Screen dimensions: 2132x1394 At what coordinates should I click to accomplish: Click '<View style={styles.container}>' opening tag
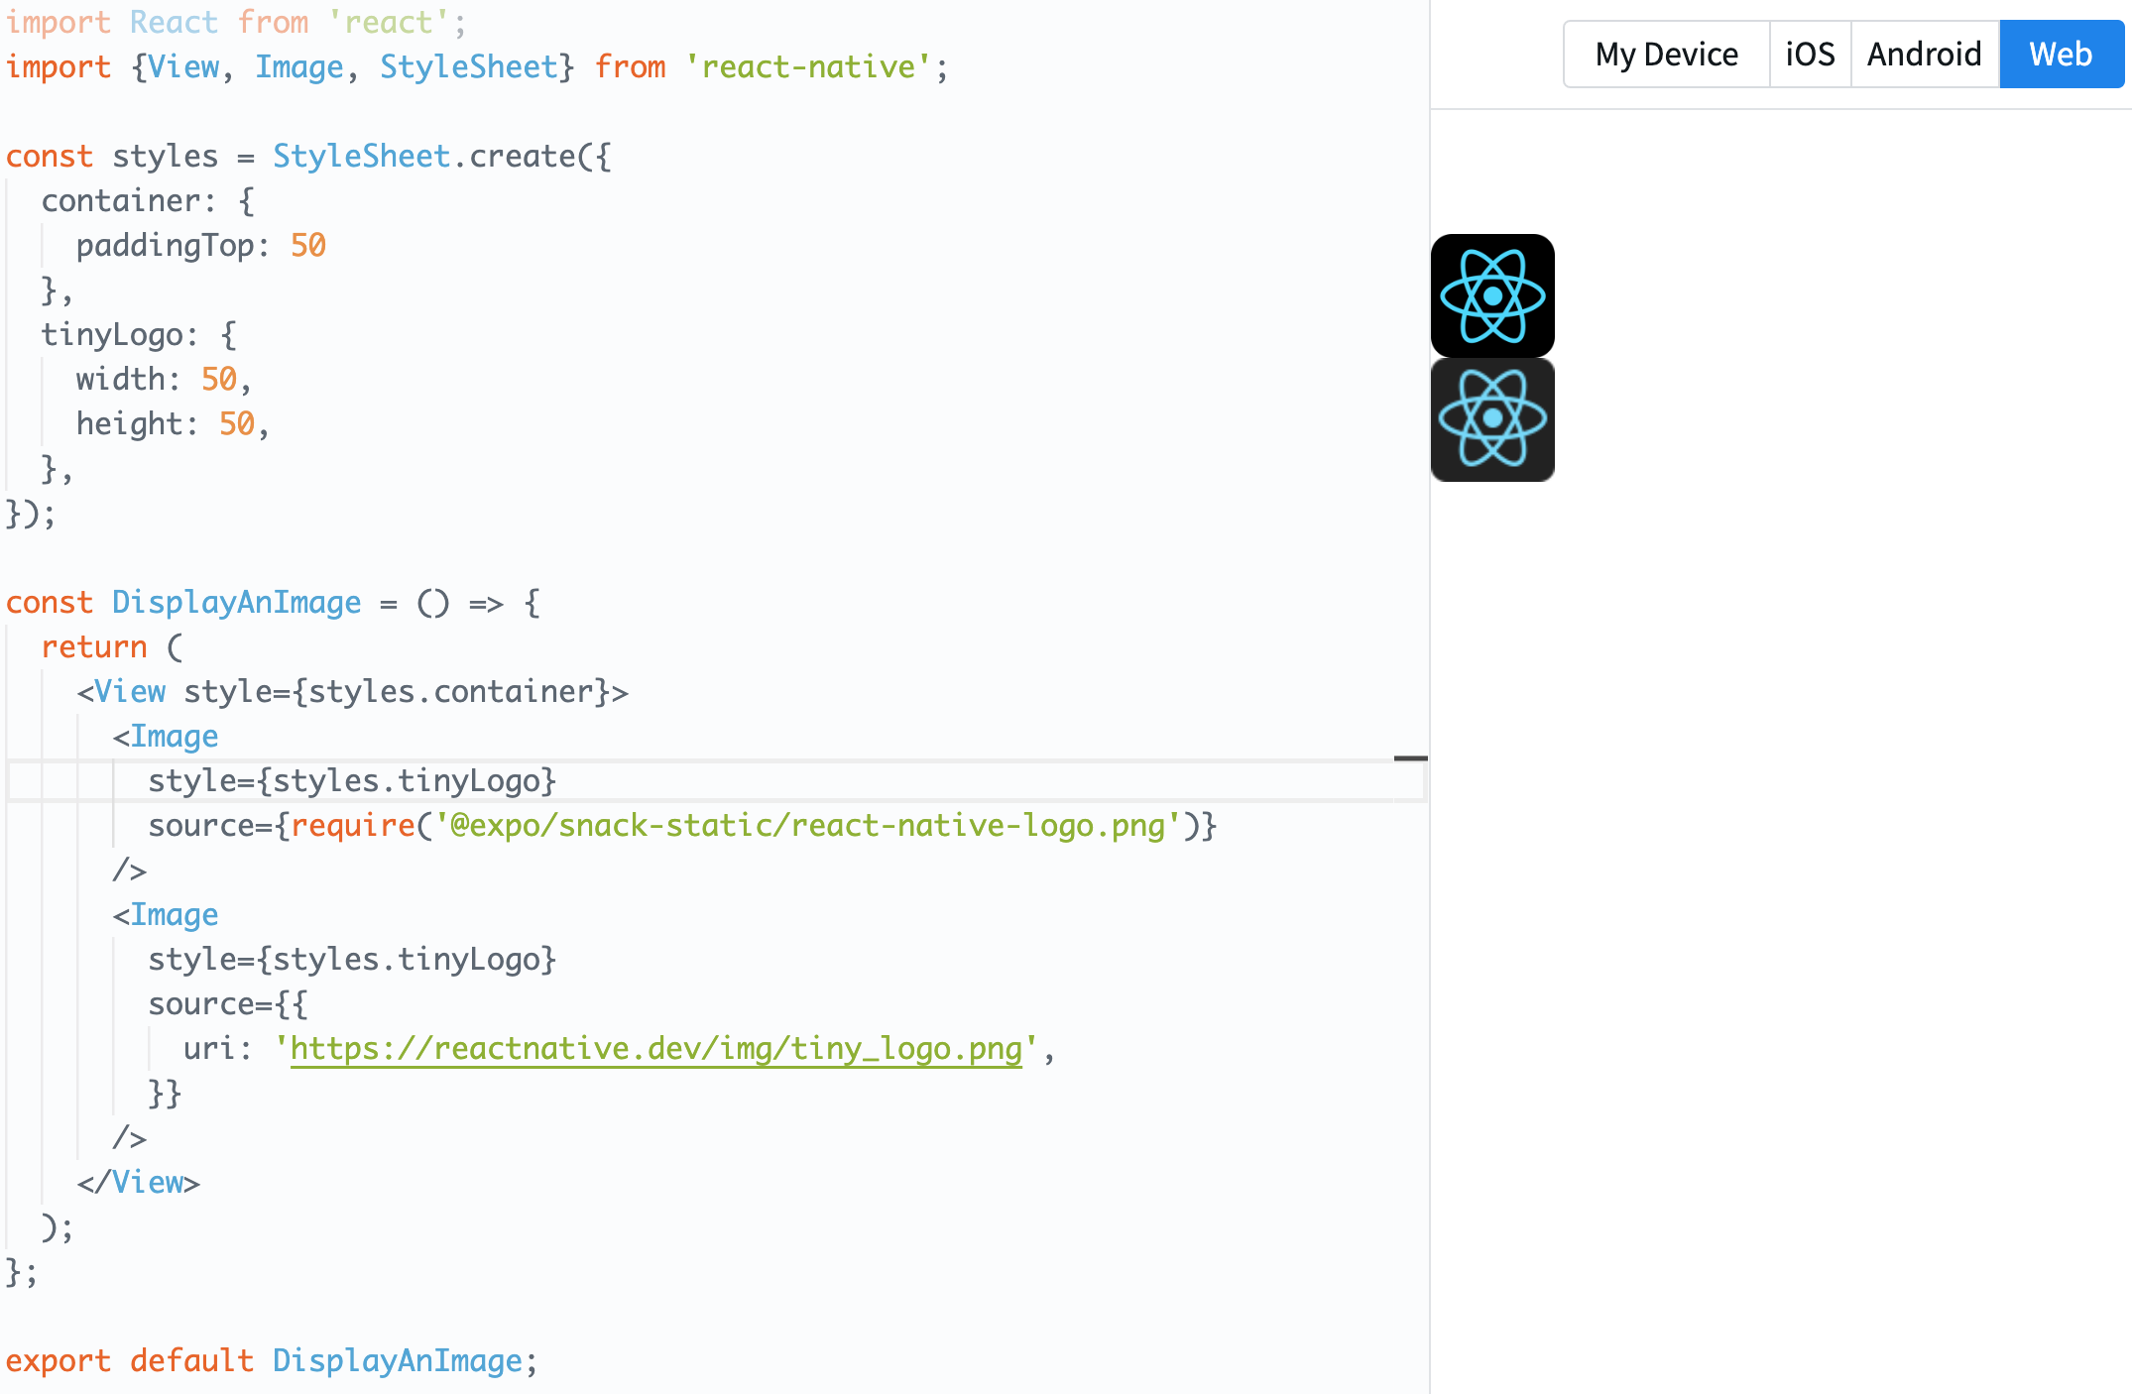tap(353, 692)
